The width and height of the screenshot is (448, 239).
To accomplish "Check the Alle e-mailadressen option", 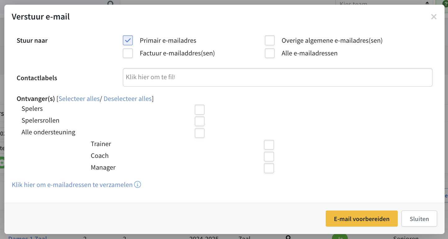I will coord(270,53).
